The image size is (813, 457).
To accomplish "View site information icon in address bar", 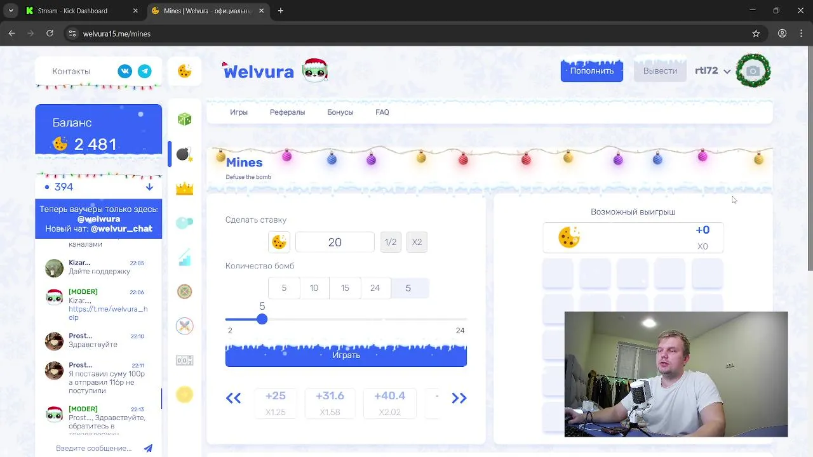I will (72, 34).
